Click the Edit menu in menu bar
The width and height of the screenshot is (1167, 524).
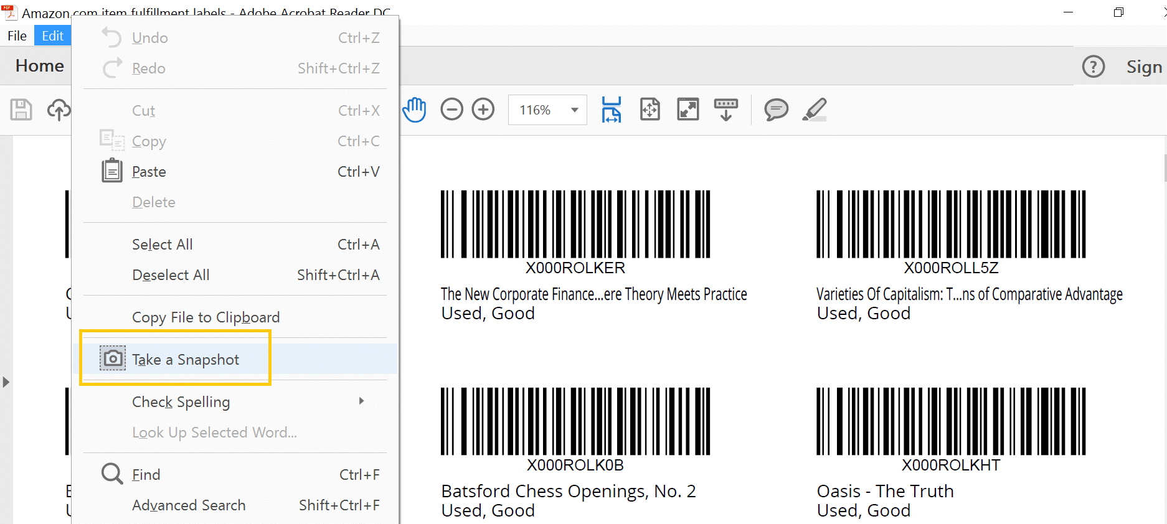[x=52, y=35]
